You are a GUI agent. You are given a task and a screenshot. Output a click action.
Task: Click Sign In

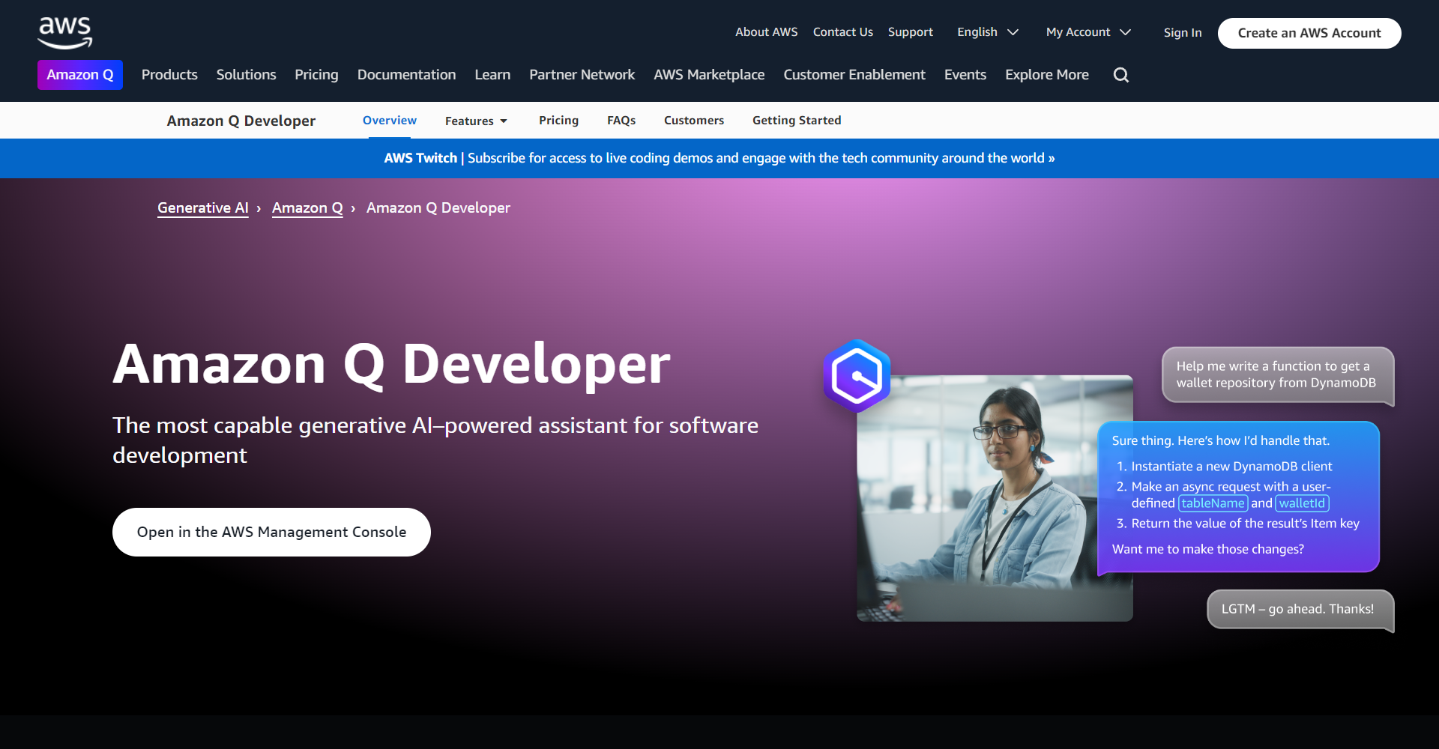[1182, 33]
